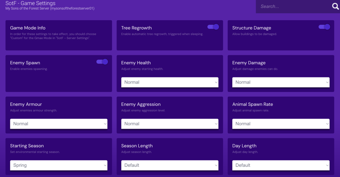Click 'Adjust enemy aggression level.' description
Screen dimensions: 340x177
pos(143,111)
